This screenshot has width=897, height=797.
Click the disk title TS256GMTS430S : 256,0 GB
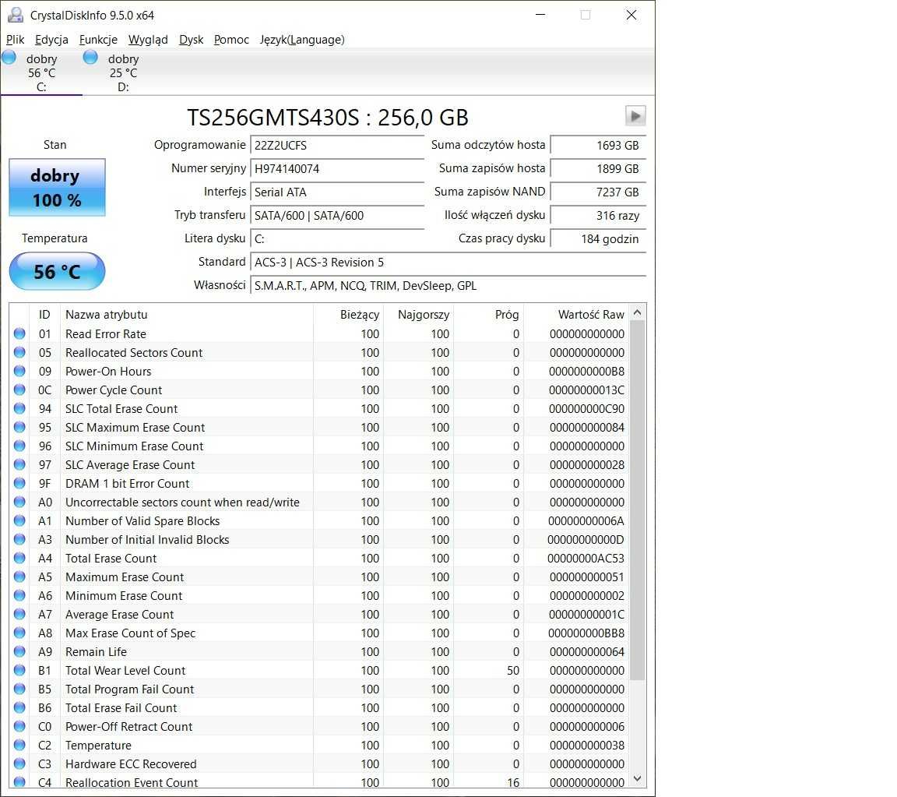pos(328,118)
